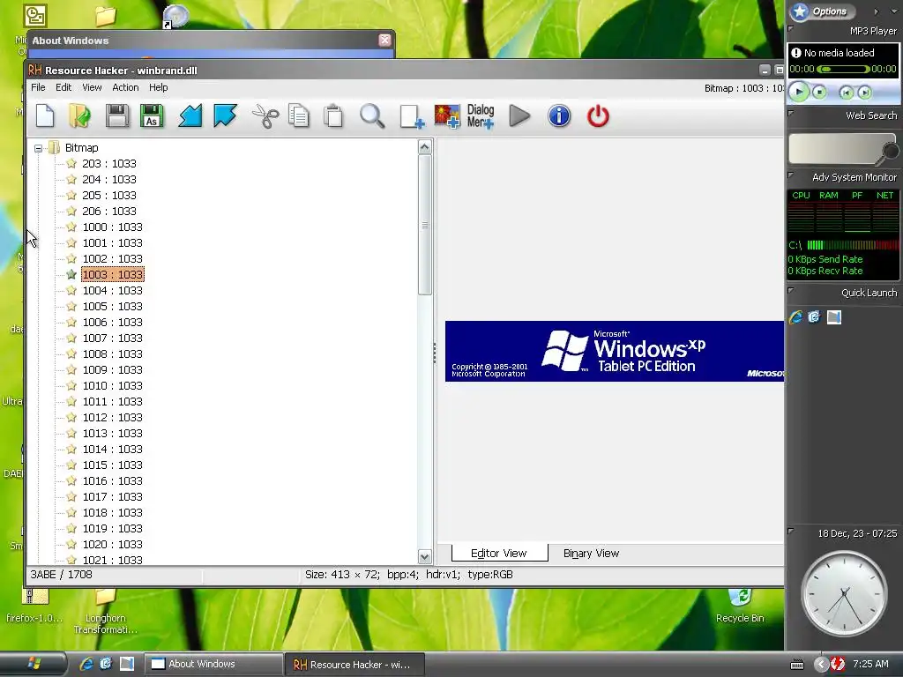Play in the MP3 Player panel
The width and height of the screenshot is (903, 677).
(x=799, y=92)
